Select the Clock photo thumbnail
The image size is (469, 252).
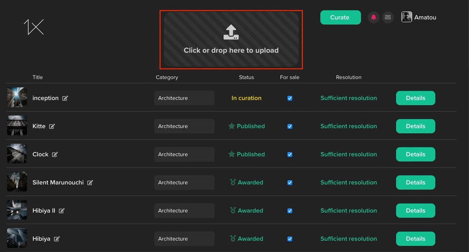(17, 154)
